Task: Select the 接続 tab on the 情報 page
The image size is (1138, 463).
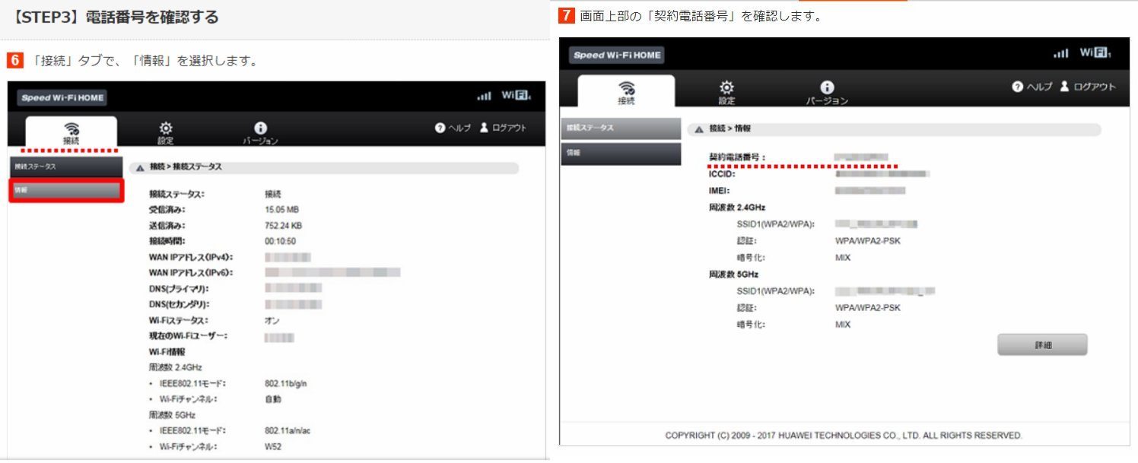Action: (626, 90)
